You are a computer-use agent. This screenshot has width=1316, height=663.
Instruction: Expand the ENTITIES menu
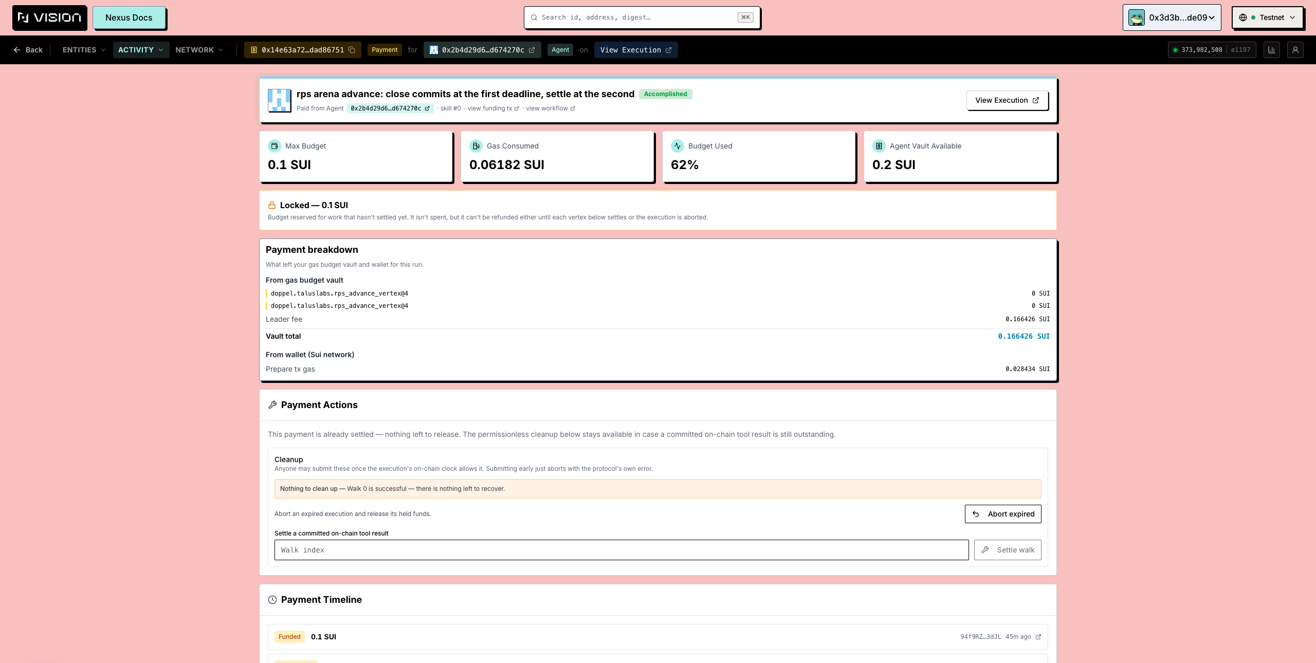coord(84,50)
